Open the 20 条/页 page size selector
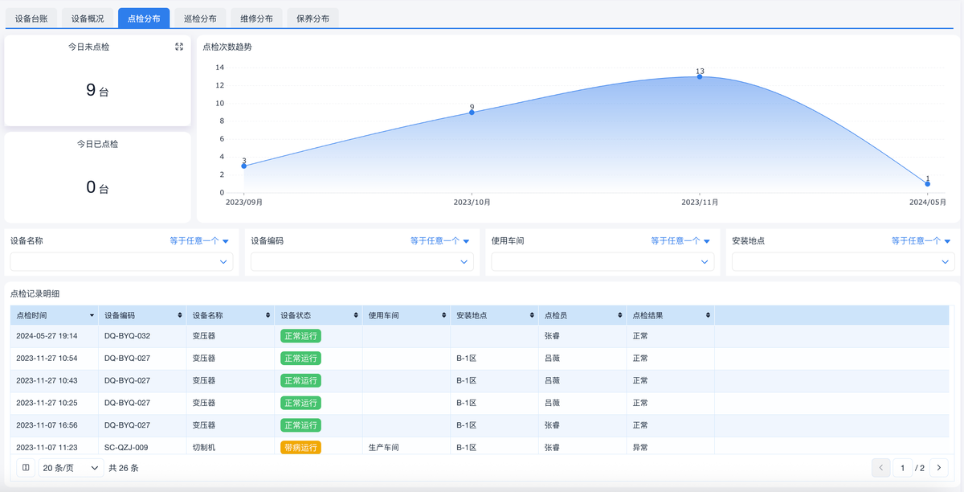The image size is (964, 492). click(71, 468)
